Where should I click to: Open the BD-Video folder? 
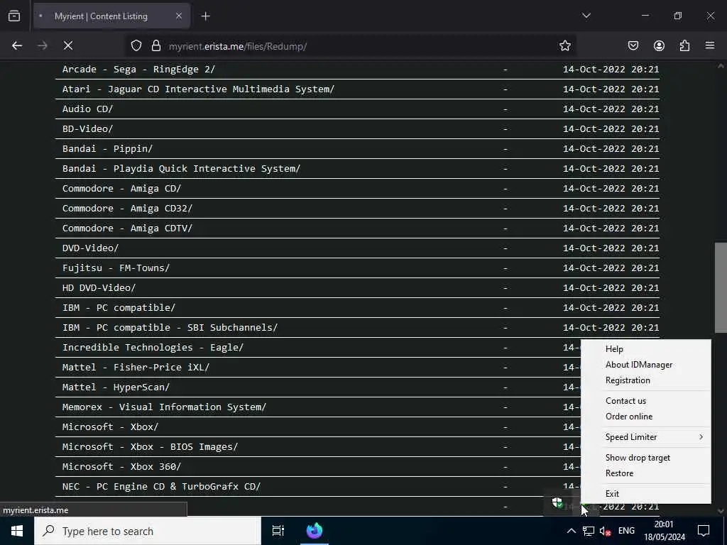click(x=87, y=129)
